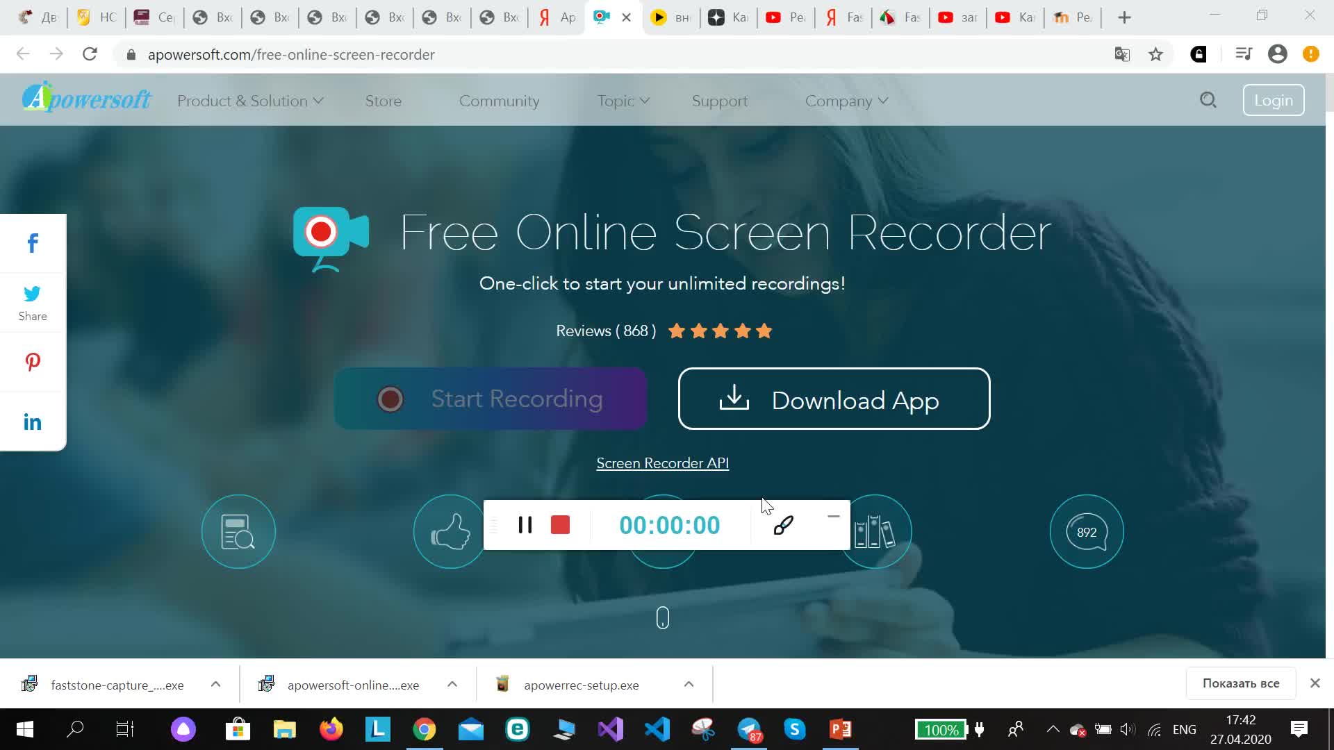Open site search magnifier icon

pos(1208,100)
